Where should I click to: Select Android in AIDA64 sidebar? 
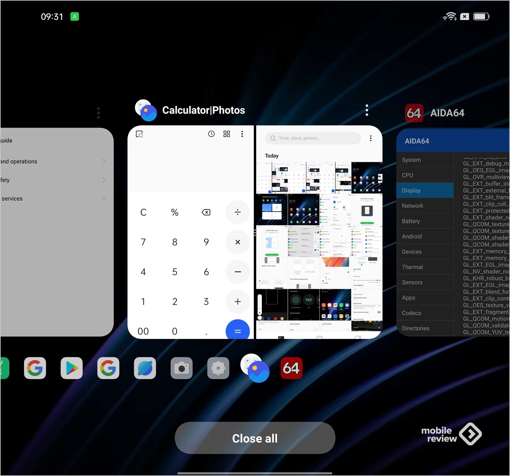(425, 236)
